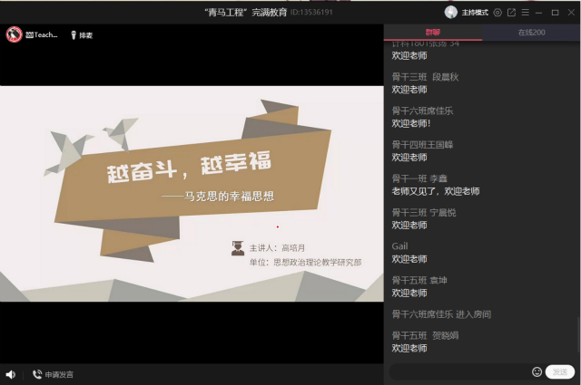The image size is (581, 385).
Task: Maximize the classroom window
Action: coord(555,13)
